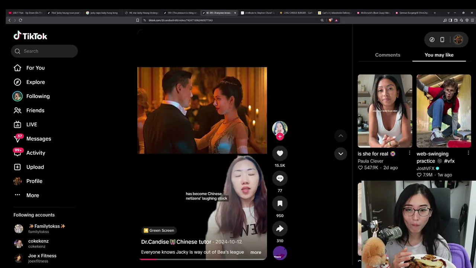The width and height of the screenshot is (476, 268).
Task: Open the Brave VPN shield icon
Action: [x=467, y=20]
